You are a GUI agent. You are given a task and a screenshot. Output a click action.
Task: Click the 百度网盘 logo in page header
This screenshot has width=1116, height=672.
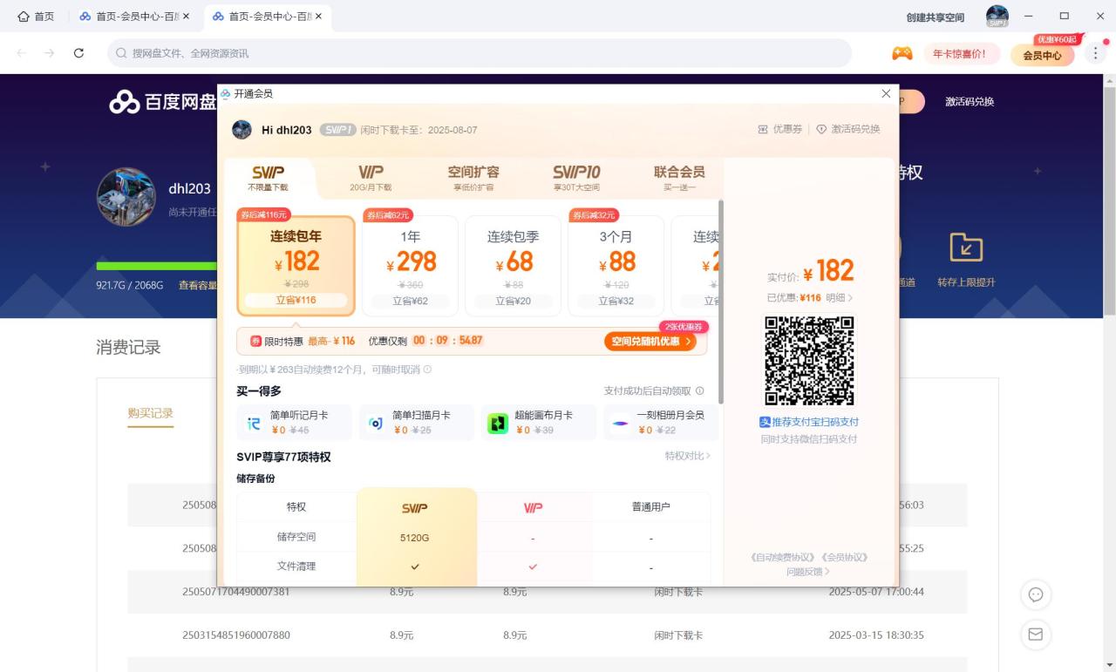[x=162, y=102]
